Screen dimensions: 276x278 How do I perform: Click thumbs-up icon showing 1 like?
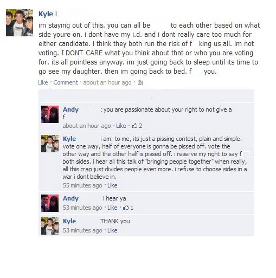pyautogui.click(x=126, y=208)
